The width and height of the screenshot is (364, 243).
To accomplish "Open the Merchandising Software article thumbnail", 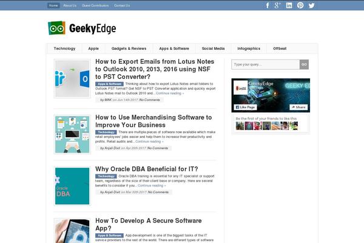I will pyautogui.click(x=72, y=134).
